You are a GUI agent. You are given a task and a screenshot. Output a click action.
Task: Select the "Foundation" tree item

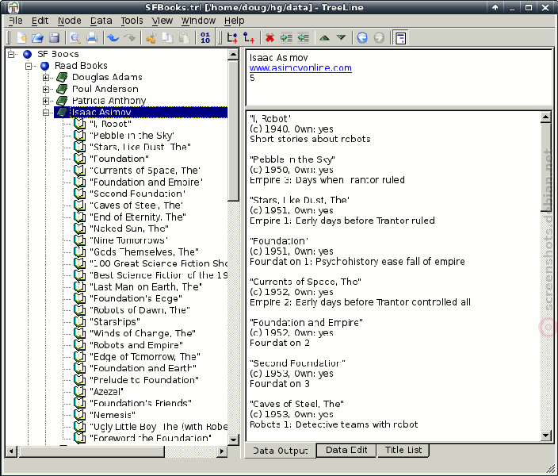(119, 159)
